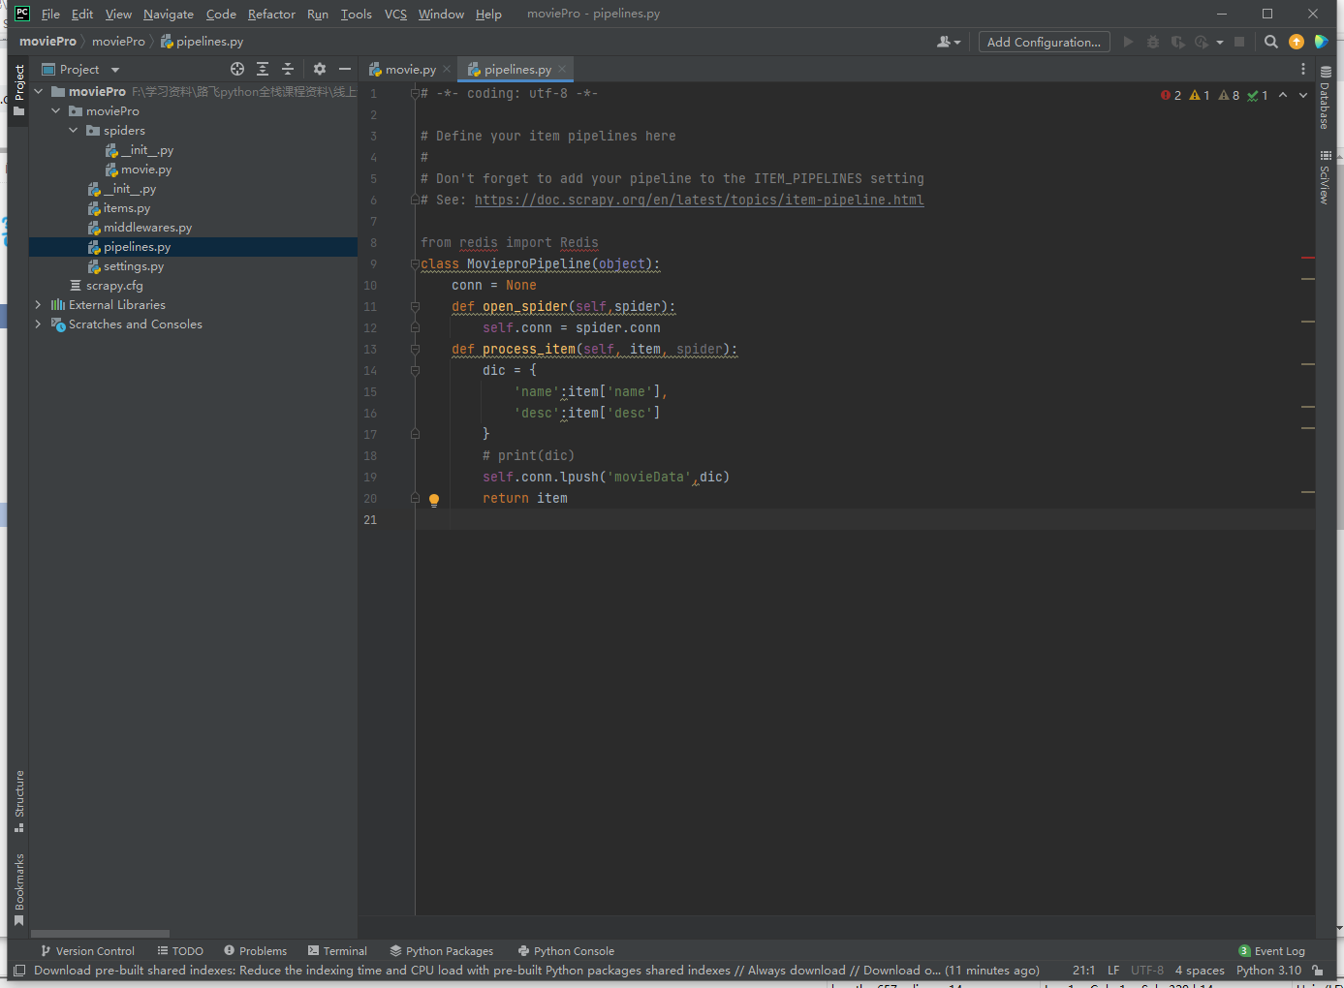Viewport: 1344px width, 988px height.
Task: Open Project panel gear options
Action: pos(320,69)
